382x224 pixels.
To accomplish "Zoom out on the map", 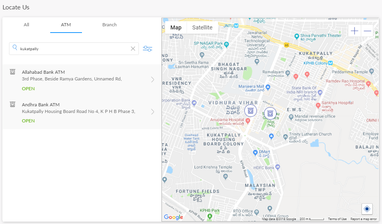I will pyautogui.click(x=367, y=31).
